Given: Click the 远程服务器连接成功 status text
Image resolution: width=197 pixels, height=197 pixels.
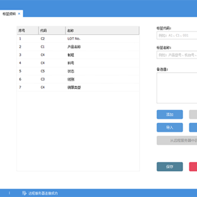Looking at the screenshot, I should coord(43,193).
